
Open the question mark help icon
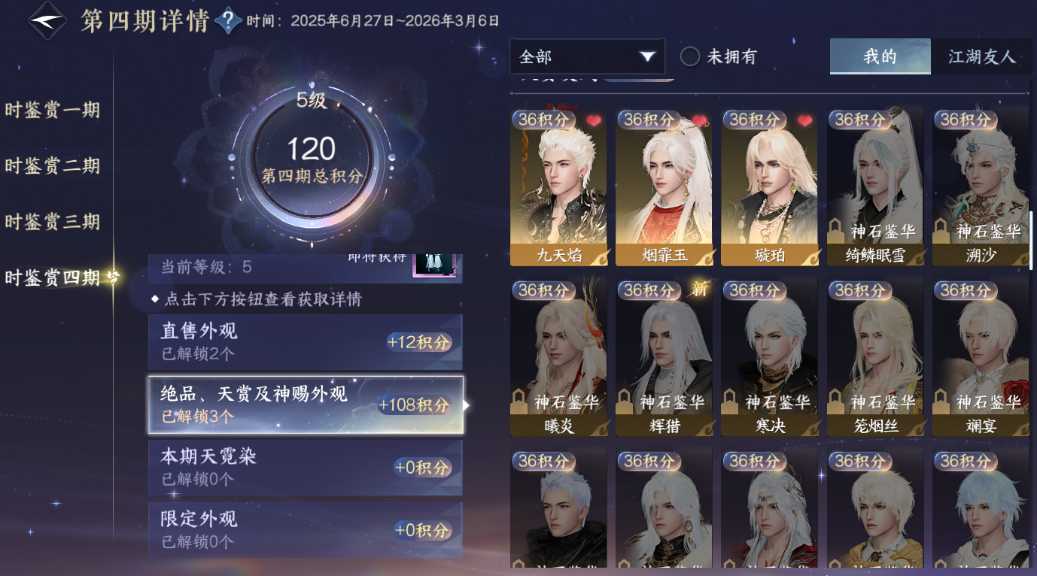[x=228, y=21]
